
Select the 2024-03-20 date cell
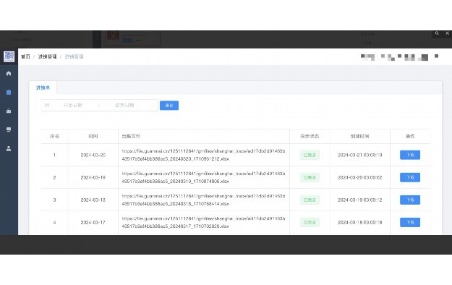(93, 155)
